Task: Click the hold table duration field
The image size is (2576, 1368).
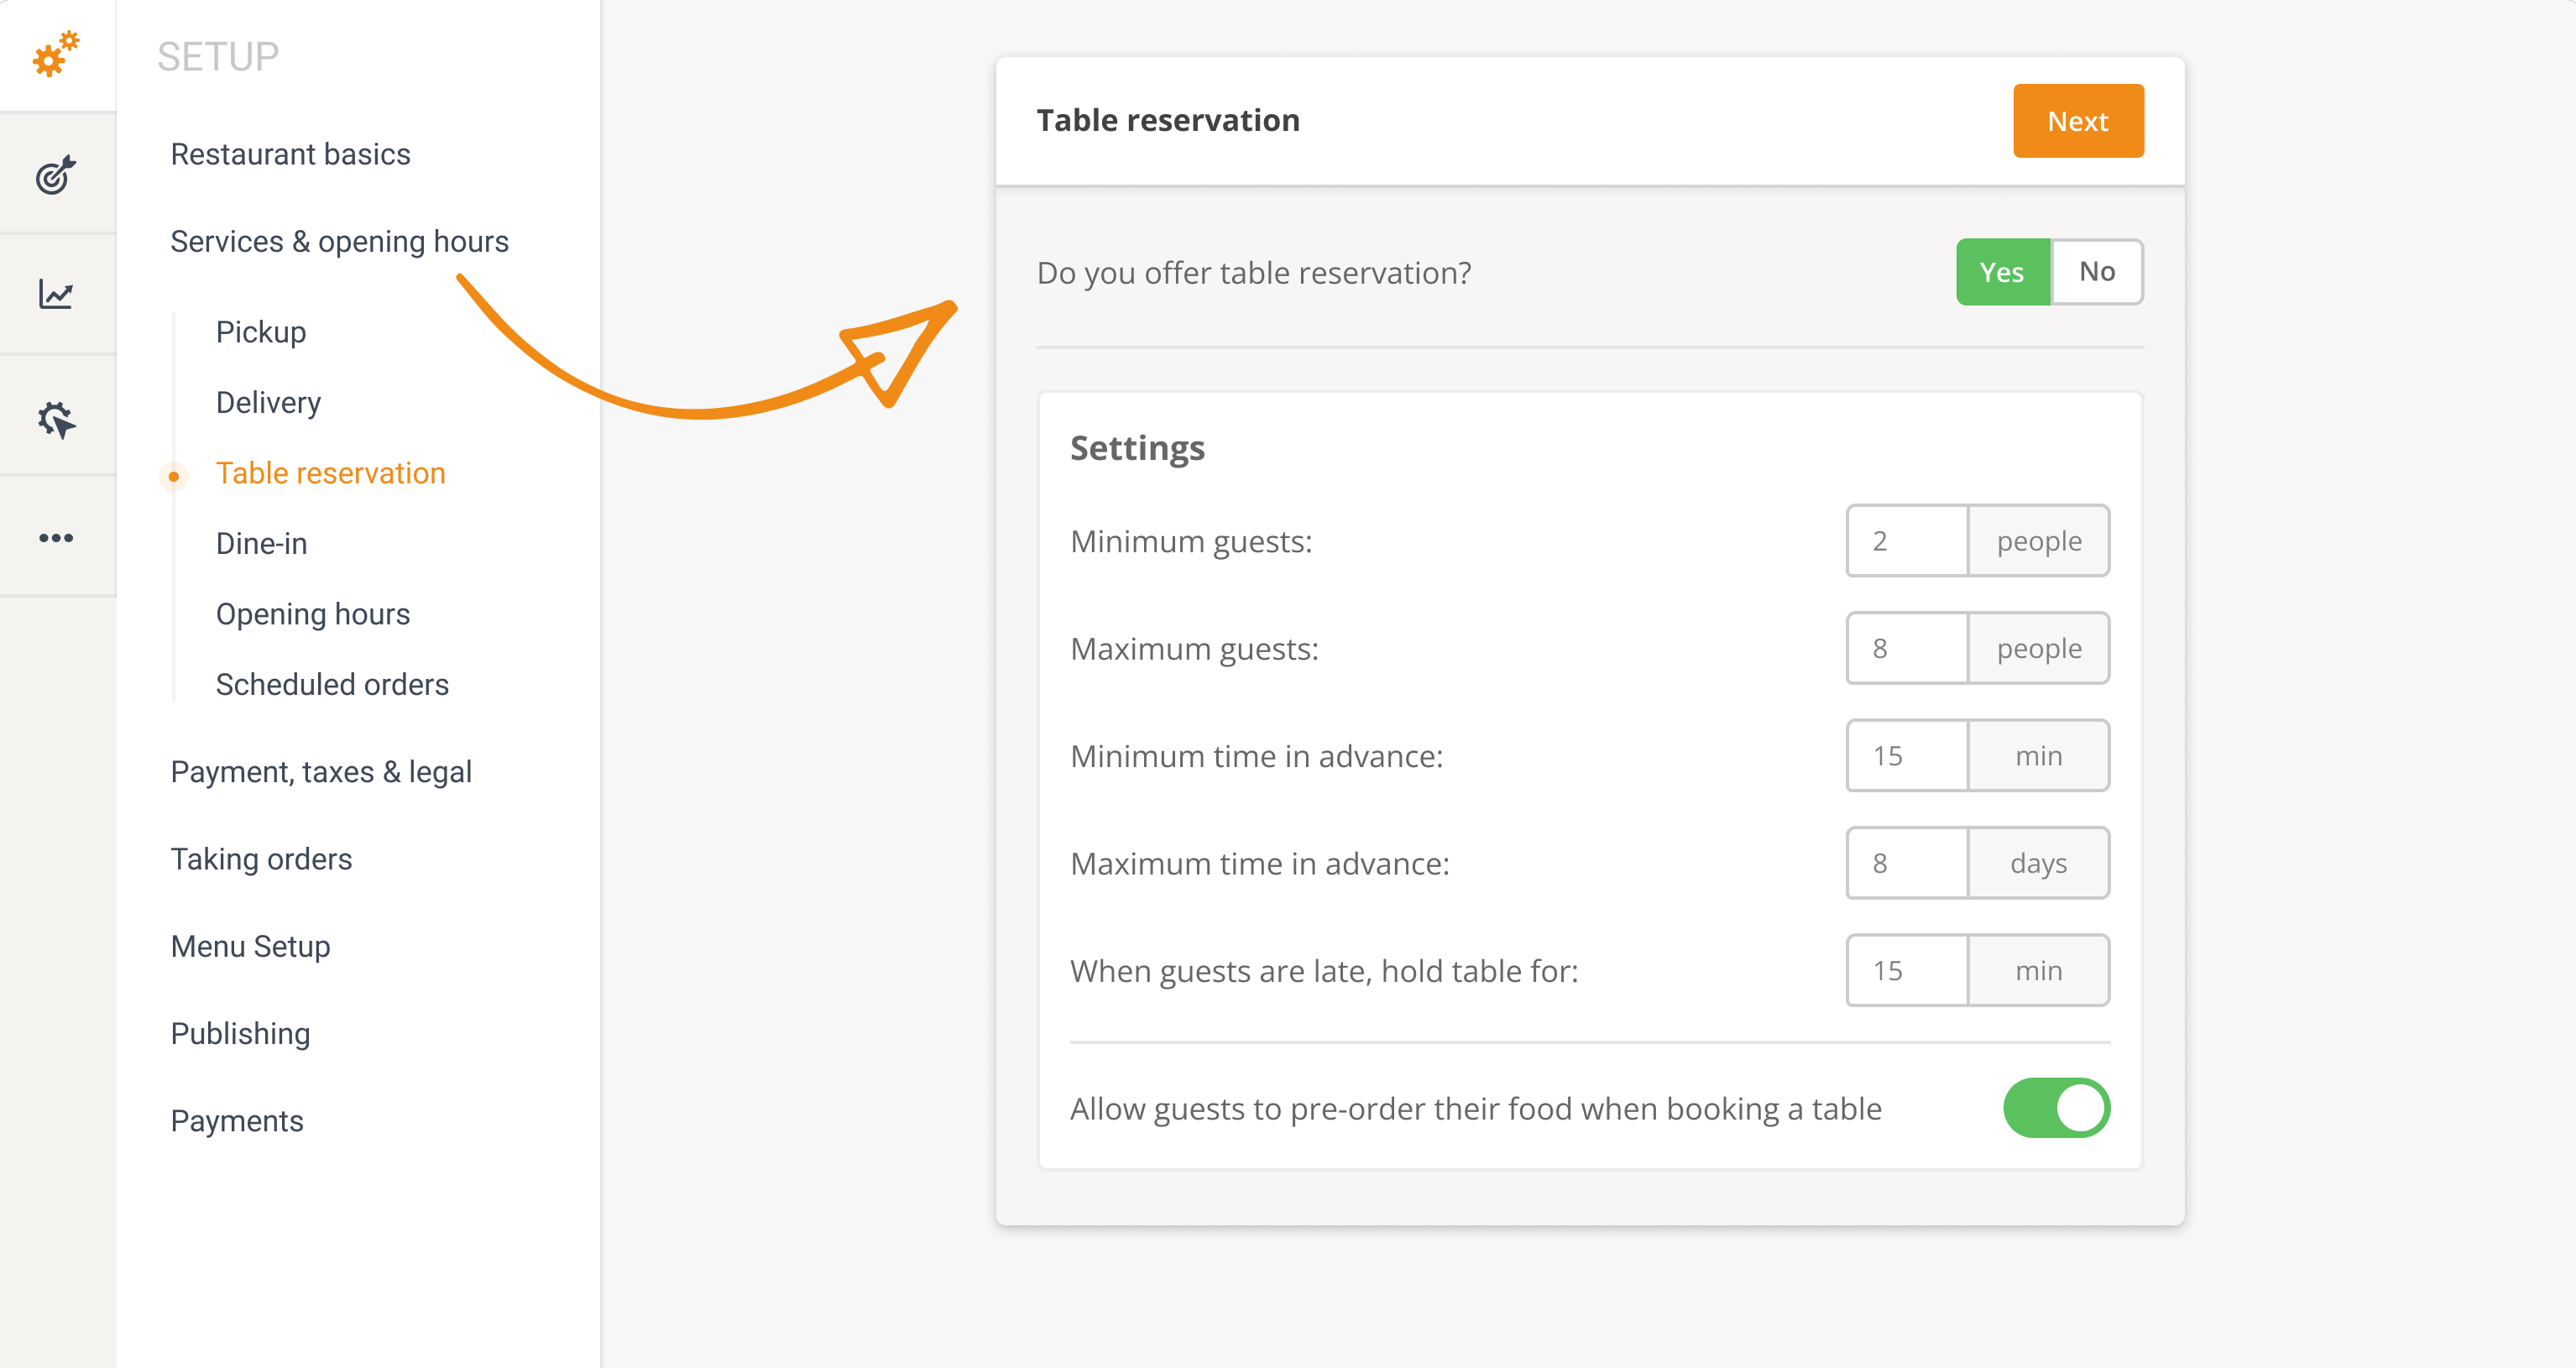Action: coord(1907,970)
